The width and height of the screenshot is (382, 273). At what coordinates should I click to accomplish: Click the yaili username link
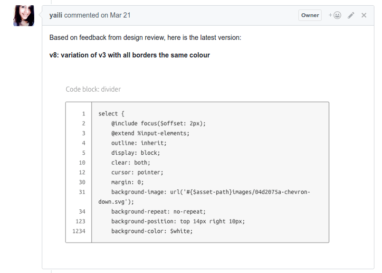56,15
